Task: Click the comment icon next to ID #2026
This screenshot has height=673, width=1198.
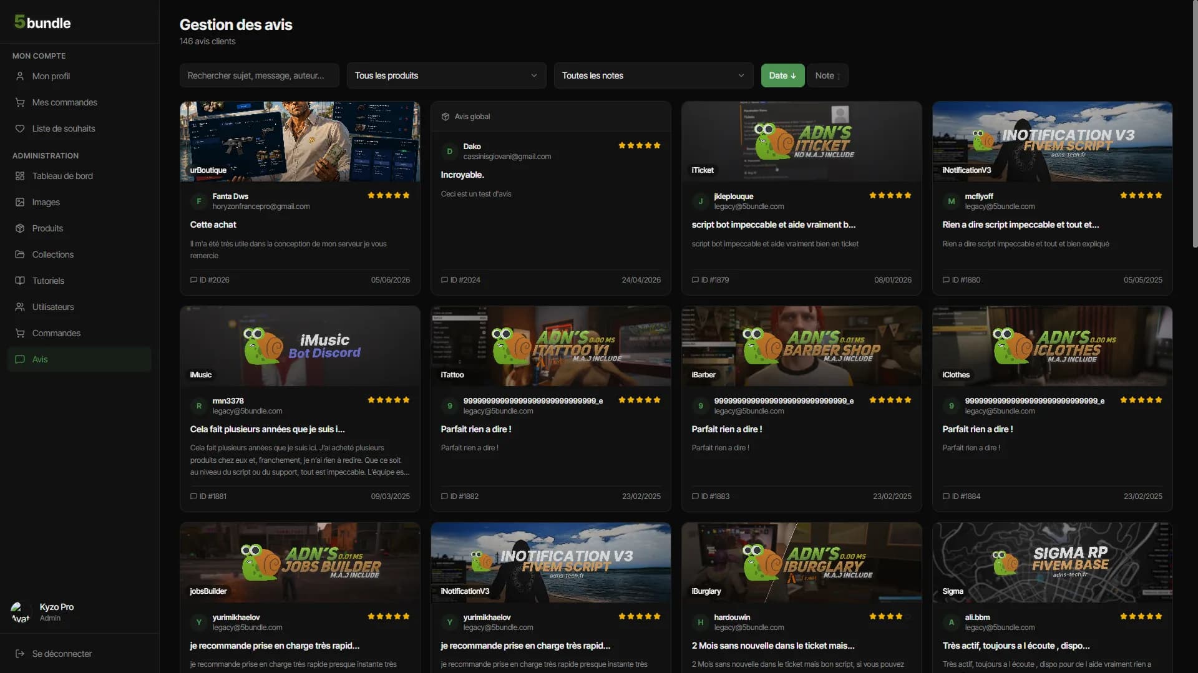Action: click(193, 280)
